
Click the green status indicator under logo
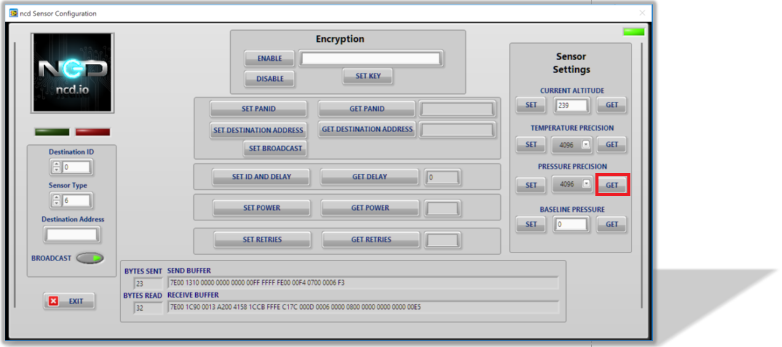click(x=52, y=132)
